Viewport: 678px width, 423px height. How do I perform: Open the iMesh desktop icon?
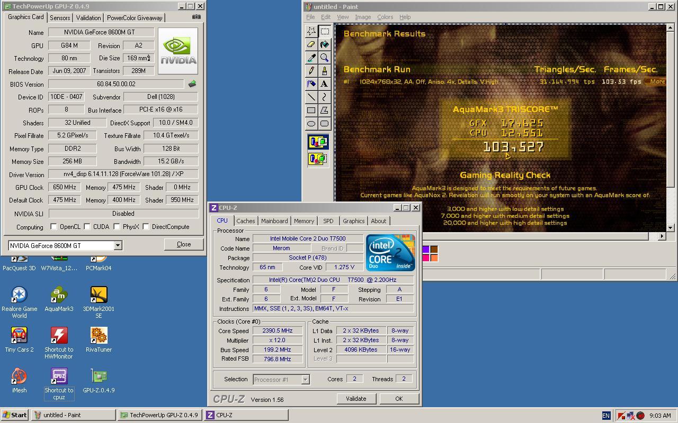[19, 380]
